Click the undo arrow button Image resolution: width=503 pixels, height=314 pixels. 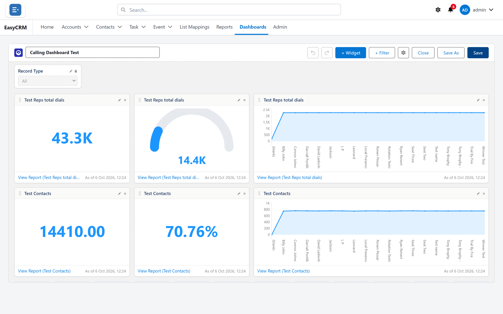(313, 53)
